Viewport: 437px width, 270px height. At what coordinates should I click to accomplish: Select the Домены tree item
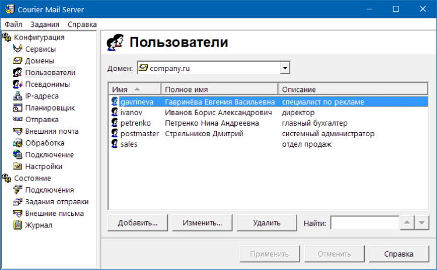[40, 61]
